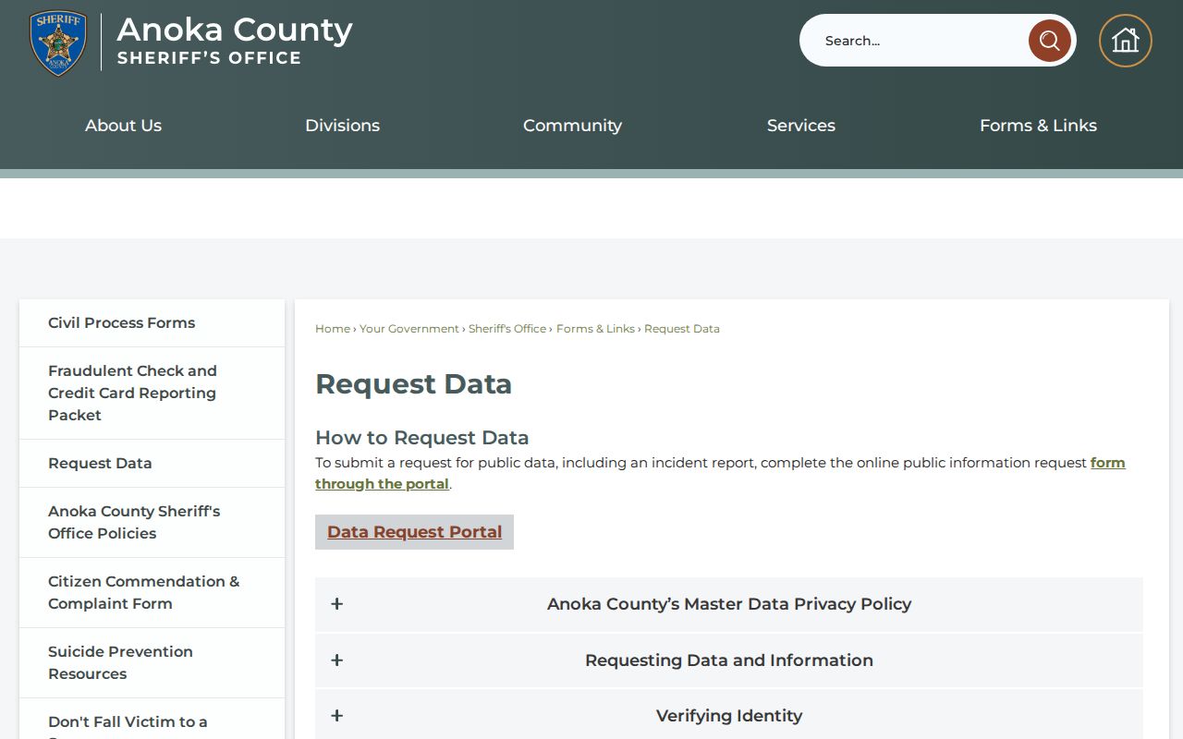Open the Divisions menu

(x=342, y=126)
